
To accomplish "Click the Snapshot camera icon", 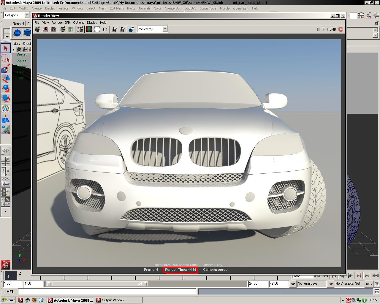I will pos(53,29).
